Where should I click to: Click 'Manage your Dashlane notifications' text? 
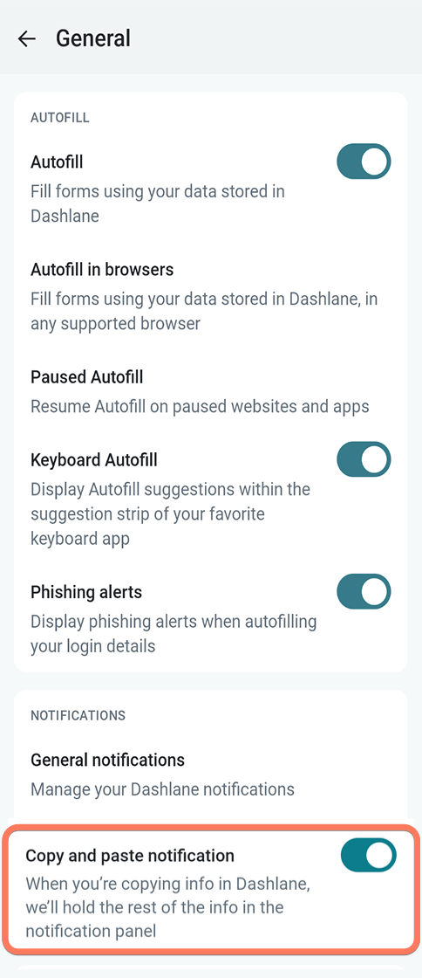pyautogui.click(x=162, y=789)
